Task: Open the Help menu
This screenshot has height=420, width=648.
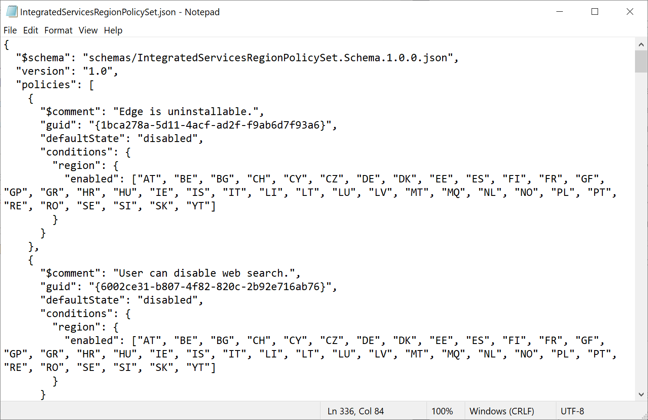Action: pos(113,30)
